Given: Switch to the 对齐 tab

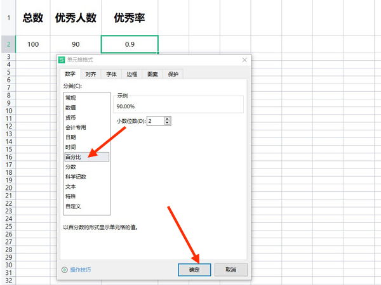Looking at the screenshot, I should (x=91, y=74).
